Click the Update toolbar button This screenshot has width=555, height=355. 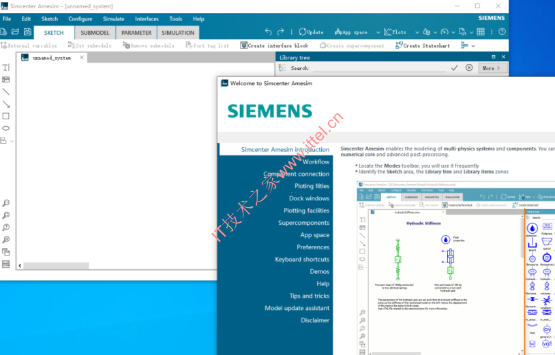pos(311,32)
